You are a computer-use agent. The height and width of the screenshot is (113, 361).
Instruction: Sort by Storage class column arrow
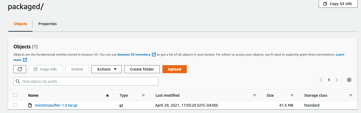pos(351,95)
